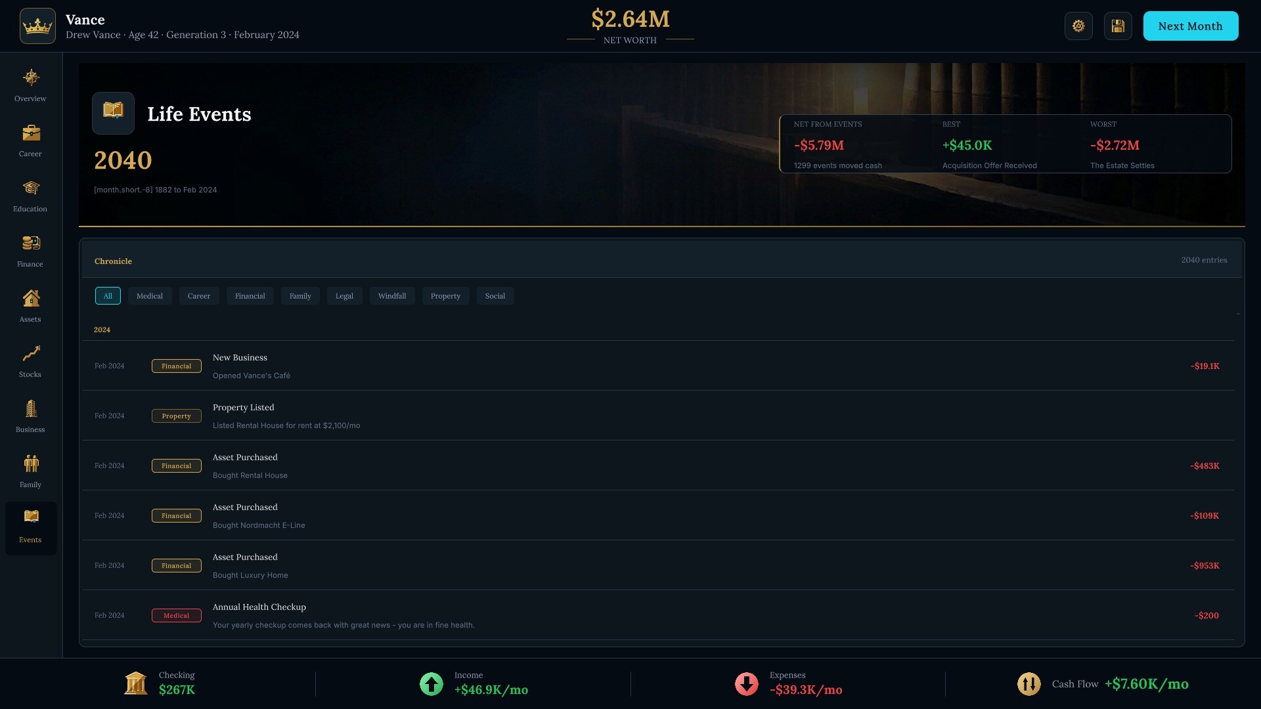Open the Family people icon
This screenshot has width=1261, height=709.
click(31, 464)
